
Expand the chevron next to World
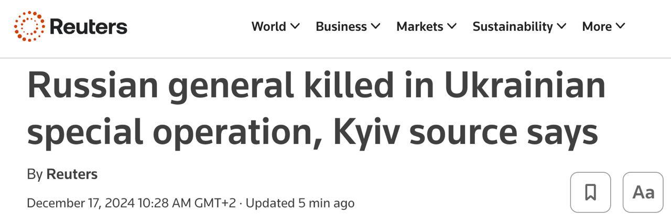(x=295, y=26)
